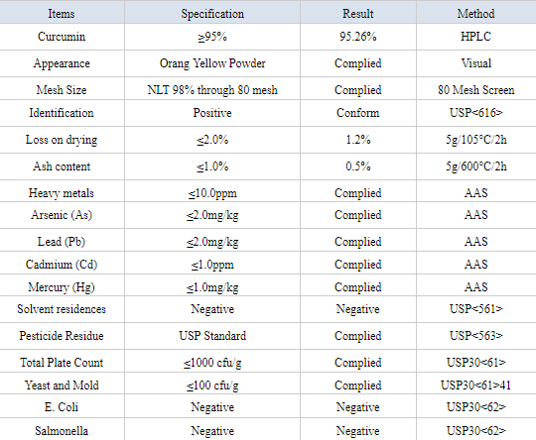Click the Orang Yellow Powder specification
This screenshot has height=440, width=536.
[x=212, y=63]
